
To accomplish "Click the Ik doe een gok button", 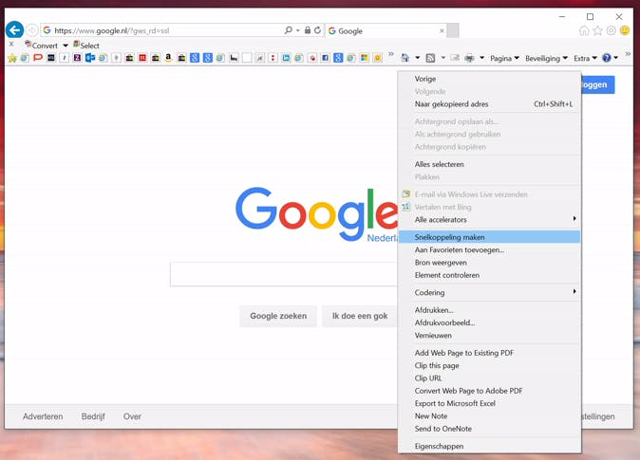I will (x=360, y=316).
